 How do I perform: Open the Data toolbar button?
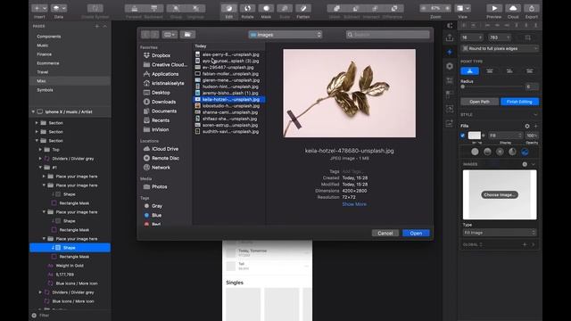point(58,8)
